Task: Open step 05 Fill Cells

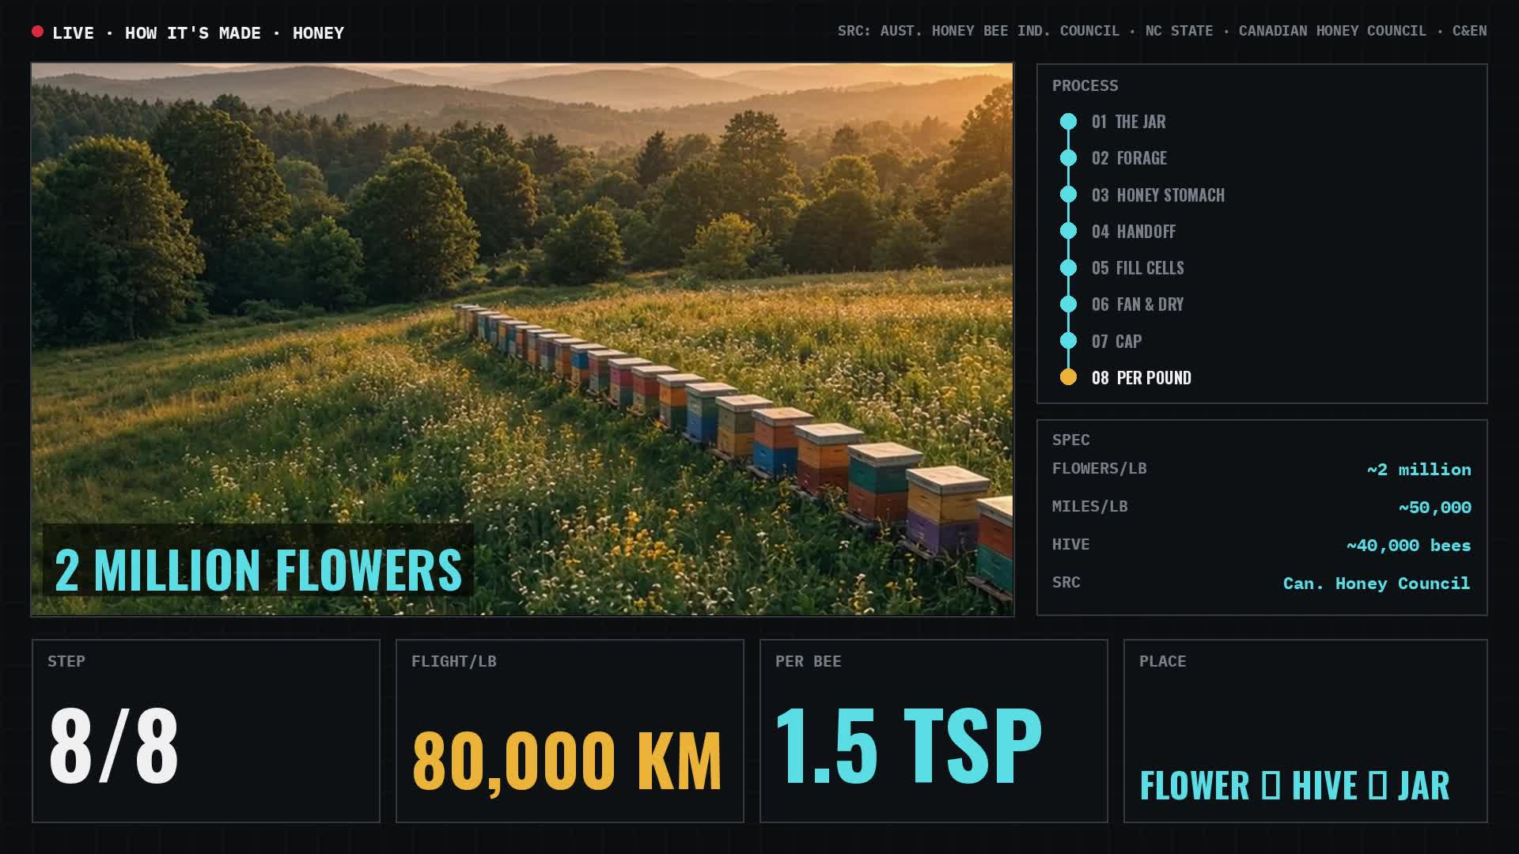Action: coord(1138,268)
